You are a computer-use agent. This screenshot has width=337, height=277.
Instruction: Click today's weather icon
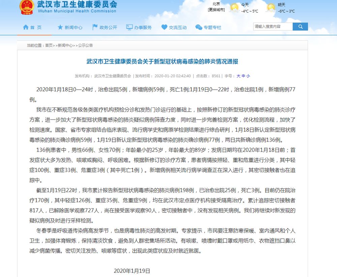pyautogui.click(x=234, y=7)
